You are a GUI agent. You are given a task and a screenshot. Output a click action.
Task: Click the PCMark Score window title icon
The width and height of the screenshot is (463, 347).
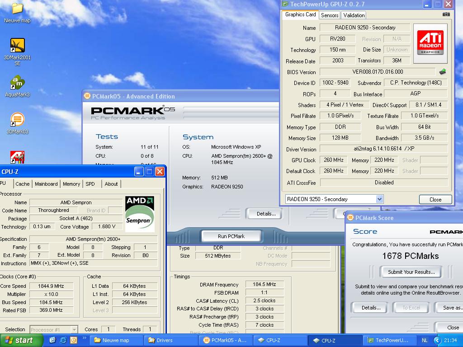click(350, 218)
